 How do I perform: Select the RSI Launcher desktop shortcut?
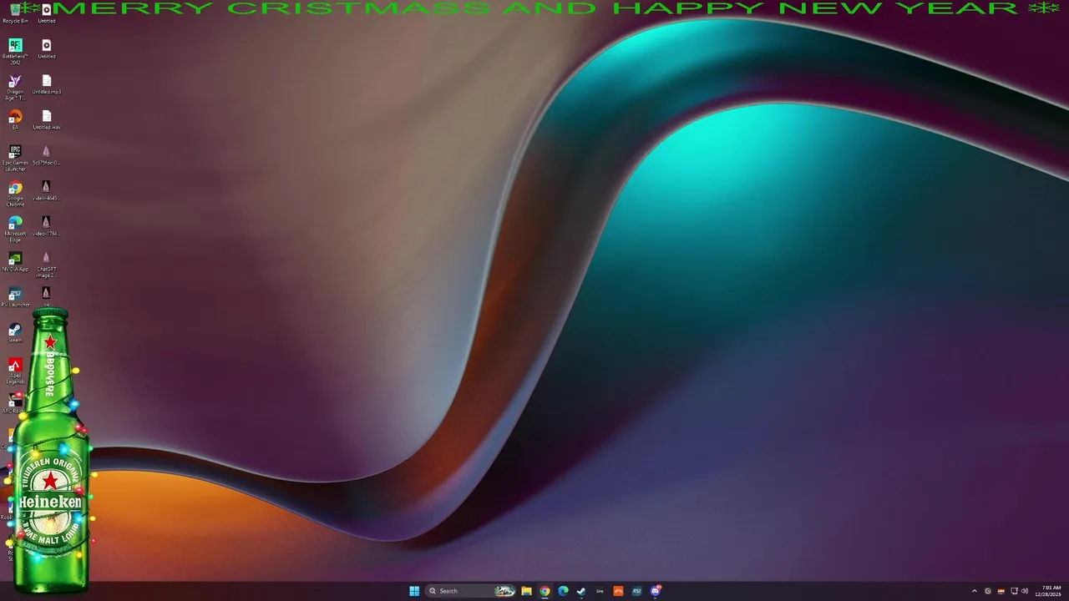pyautogui.click(x=15, y=297)
